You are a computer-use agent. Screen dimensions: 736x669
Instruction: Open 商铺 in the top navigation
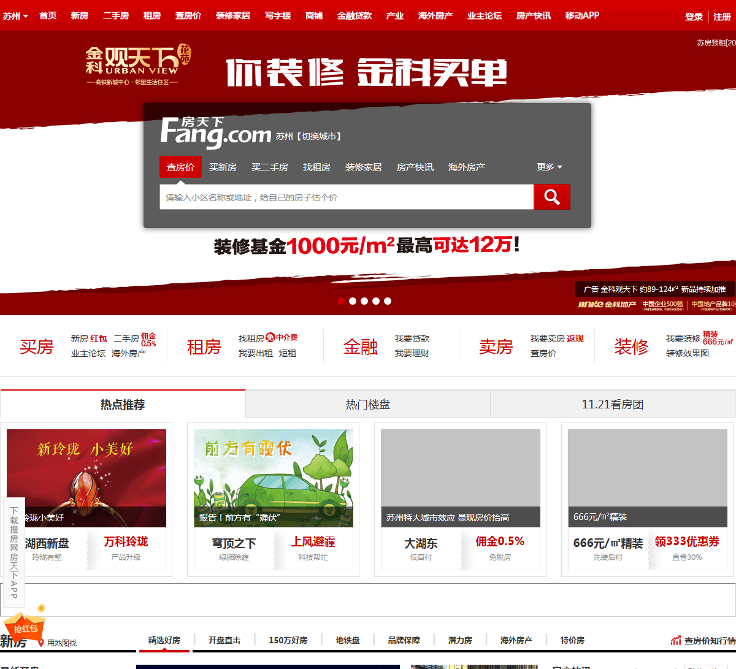click(314, 15)
